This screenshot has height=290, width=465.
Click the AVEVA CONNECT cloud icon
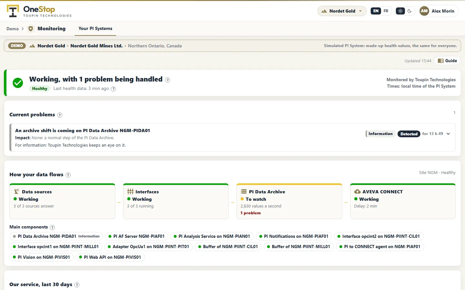pyautogui.click(x=357, y=191)
